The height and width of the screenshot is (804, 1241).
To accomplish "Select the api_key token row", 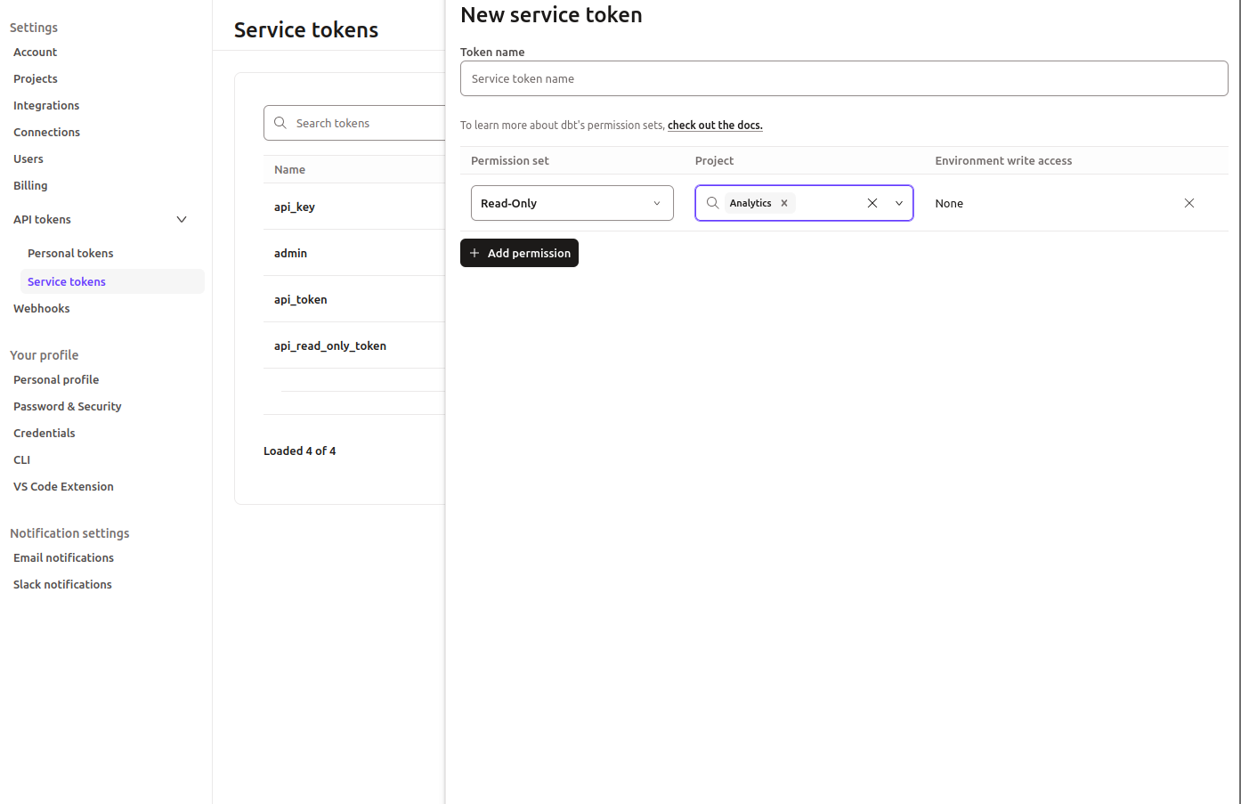I will [294, 206].
